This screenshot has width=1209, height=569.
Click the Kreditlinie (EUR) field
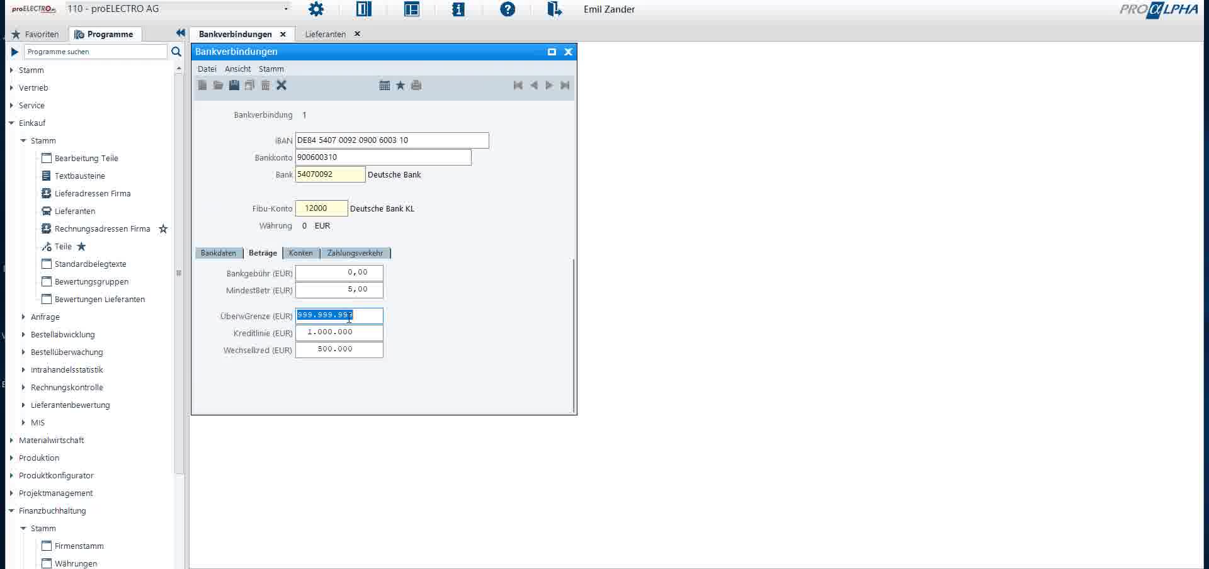[x=339, y=332]
